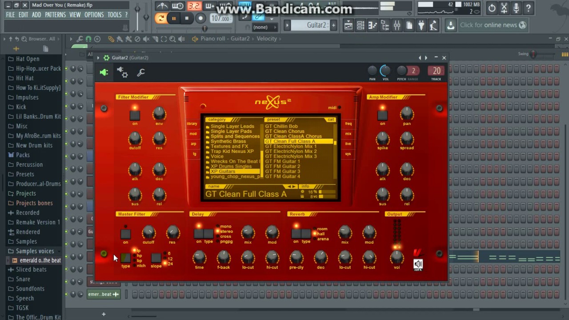Expand the Hat Open folder in browser

(28, 59)
